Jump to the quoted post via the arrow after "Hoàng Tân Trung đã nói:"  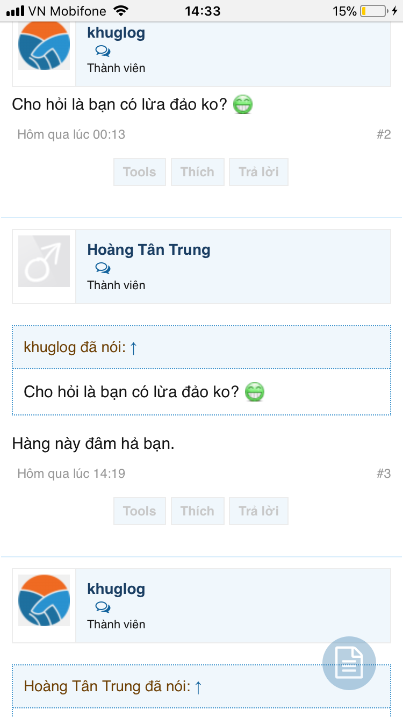pos(198,686)
